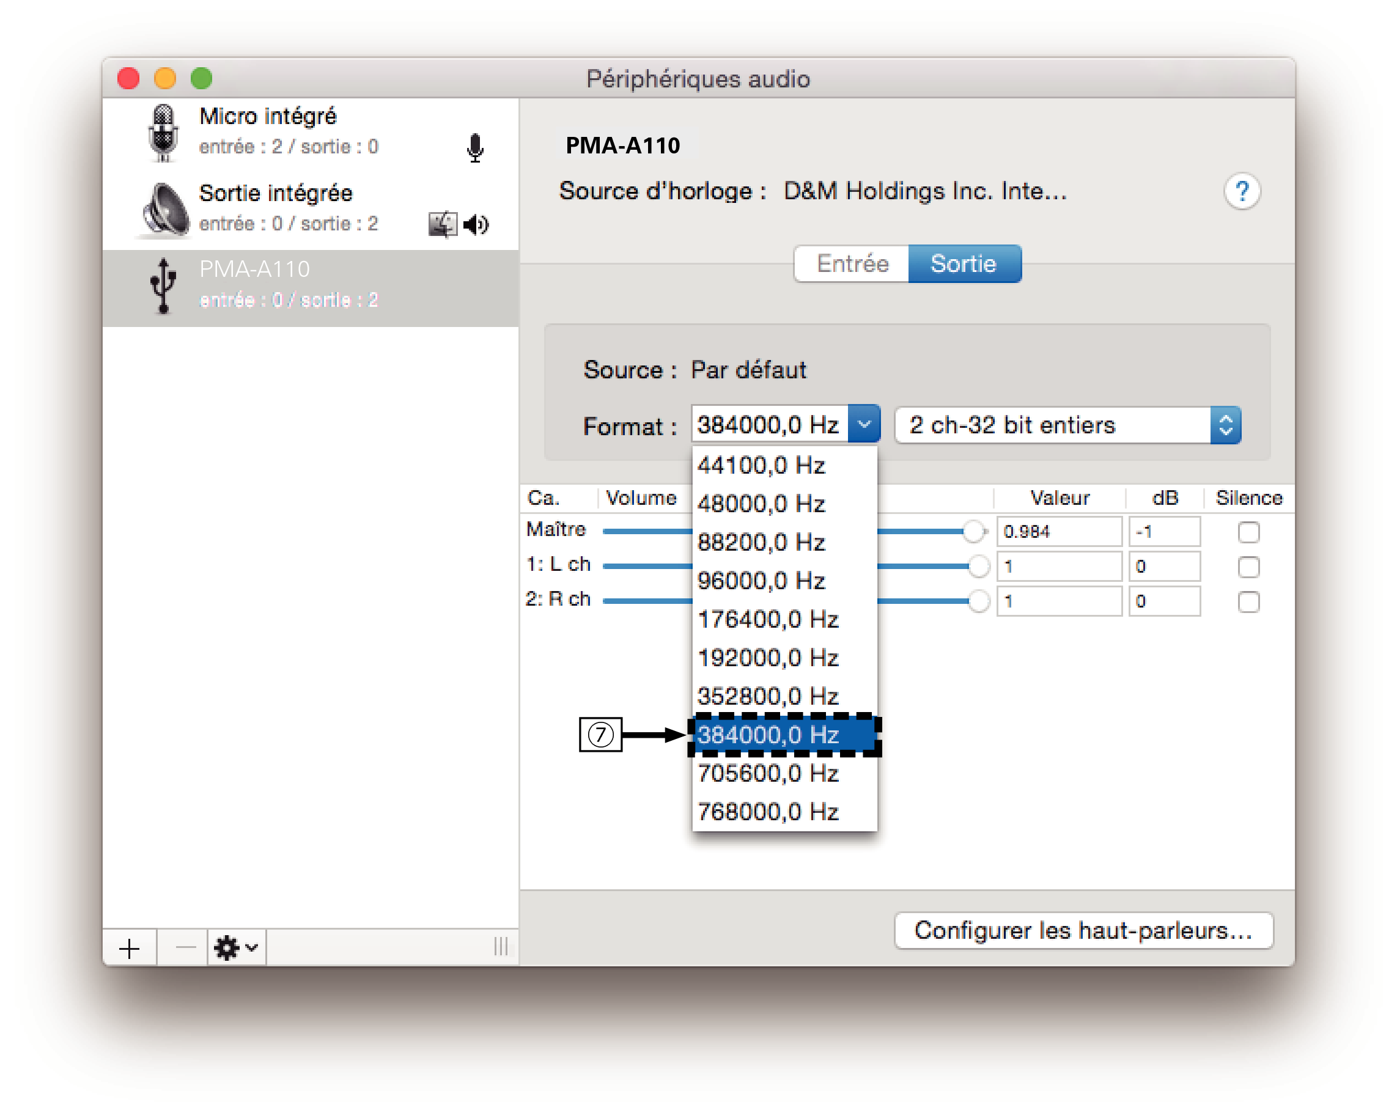The image size is (1397, 1113).
Task: Click the default output speaker icon
Action: pos(476,225)
